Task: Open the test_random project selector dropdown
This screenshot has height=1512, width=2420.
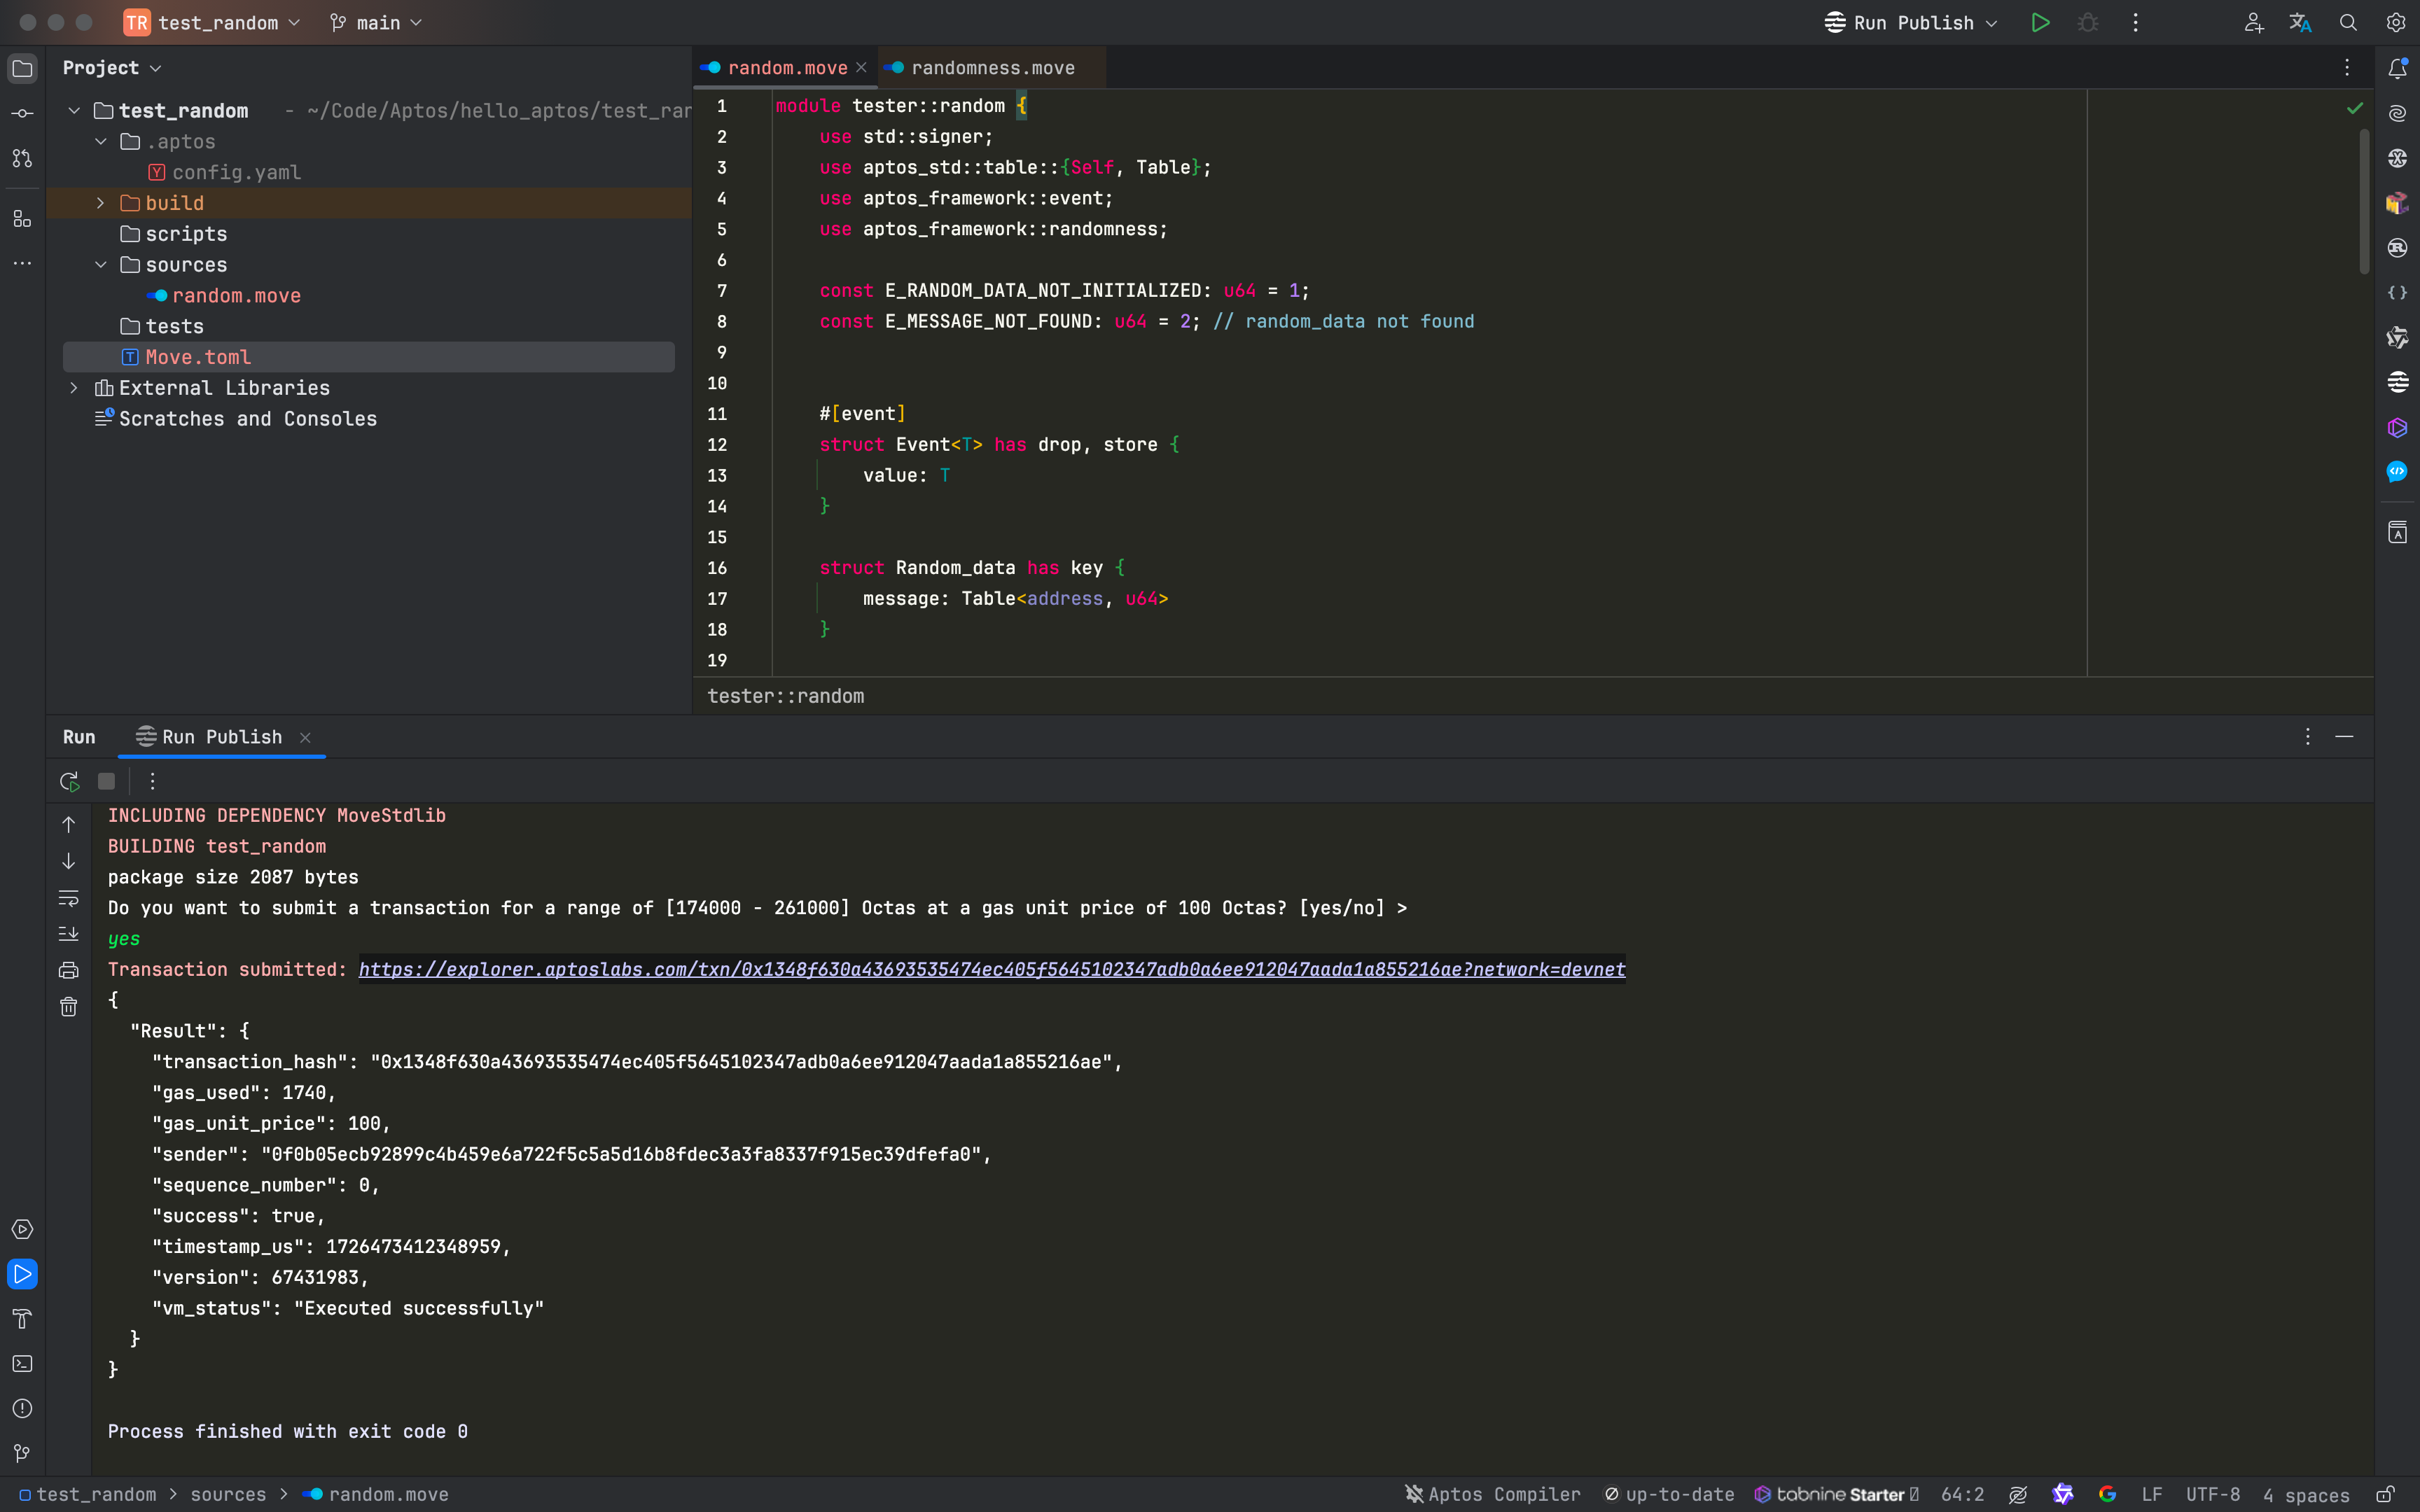Action: coord(213,23)
